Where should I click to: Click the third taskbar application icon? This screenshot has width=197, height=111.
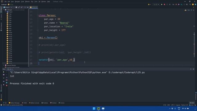click(103, 109)
